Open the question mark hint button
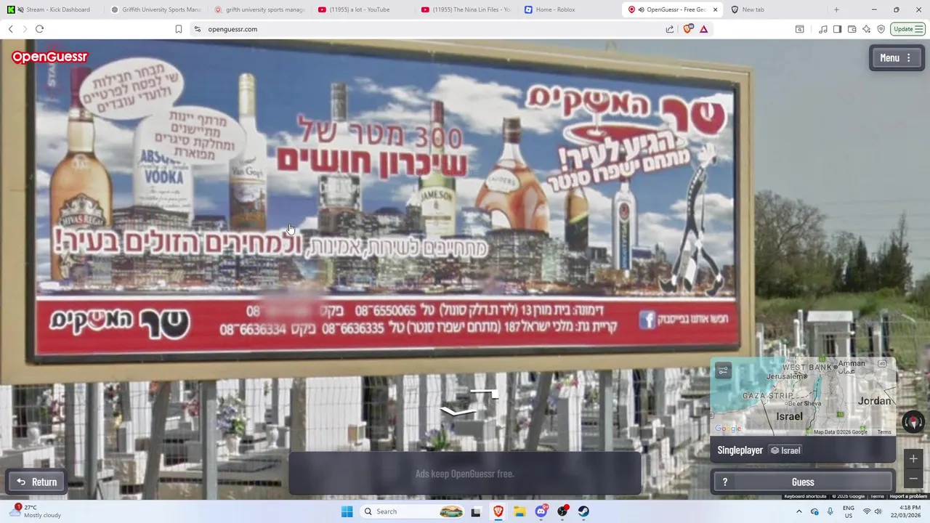The height and width of the screenshot is (523, 930). point(724,482)
